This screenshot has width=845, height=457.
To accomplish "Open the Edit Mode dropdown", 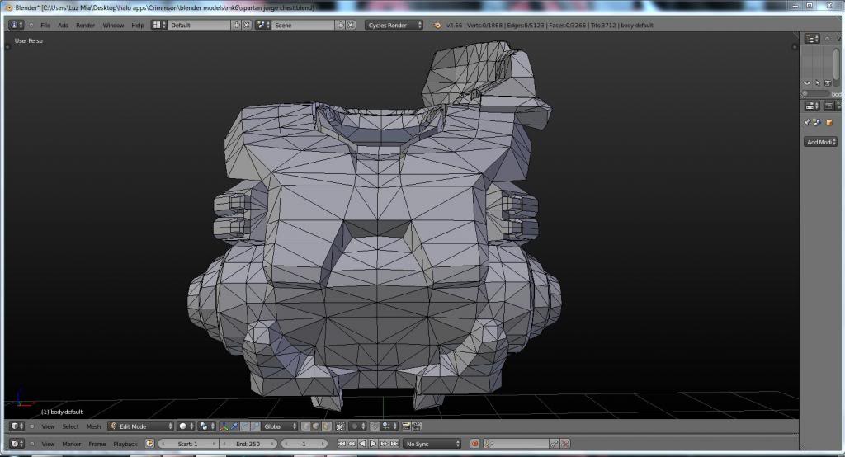I will click(140, 426).
